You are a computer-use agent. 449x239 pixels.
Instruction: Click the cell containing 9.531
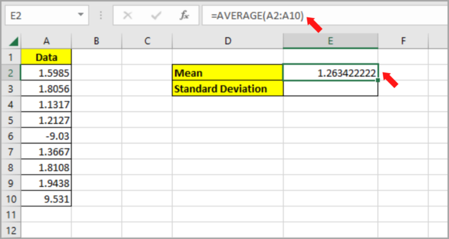click(x=46, y=199)
